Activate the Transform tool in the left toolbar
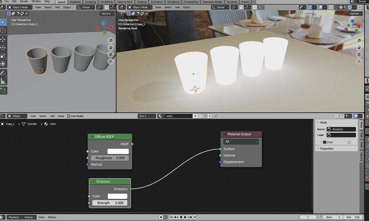Image resolution: width=369 pixels, height=221 pixels. pyautogui.click(x=3, y=64)
